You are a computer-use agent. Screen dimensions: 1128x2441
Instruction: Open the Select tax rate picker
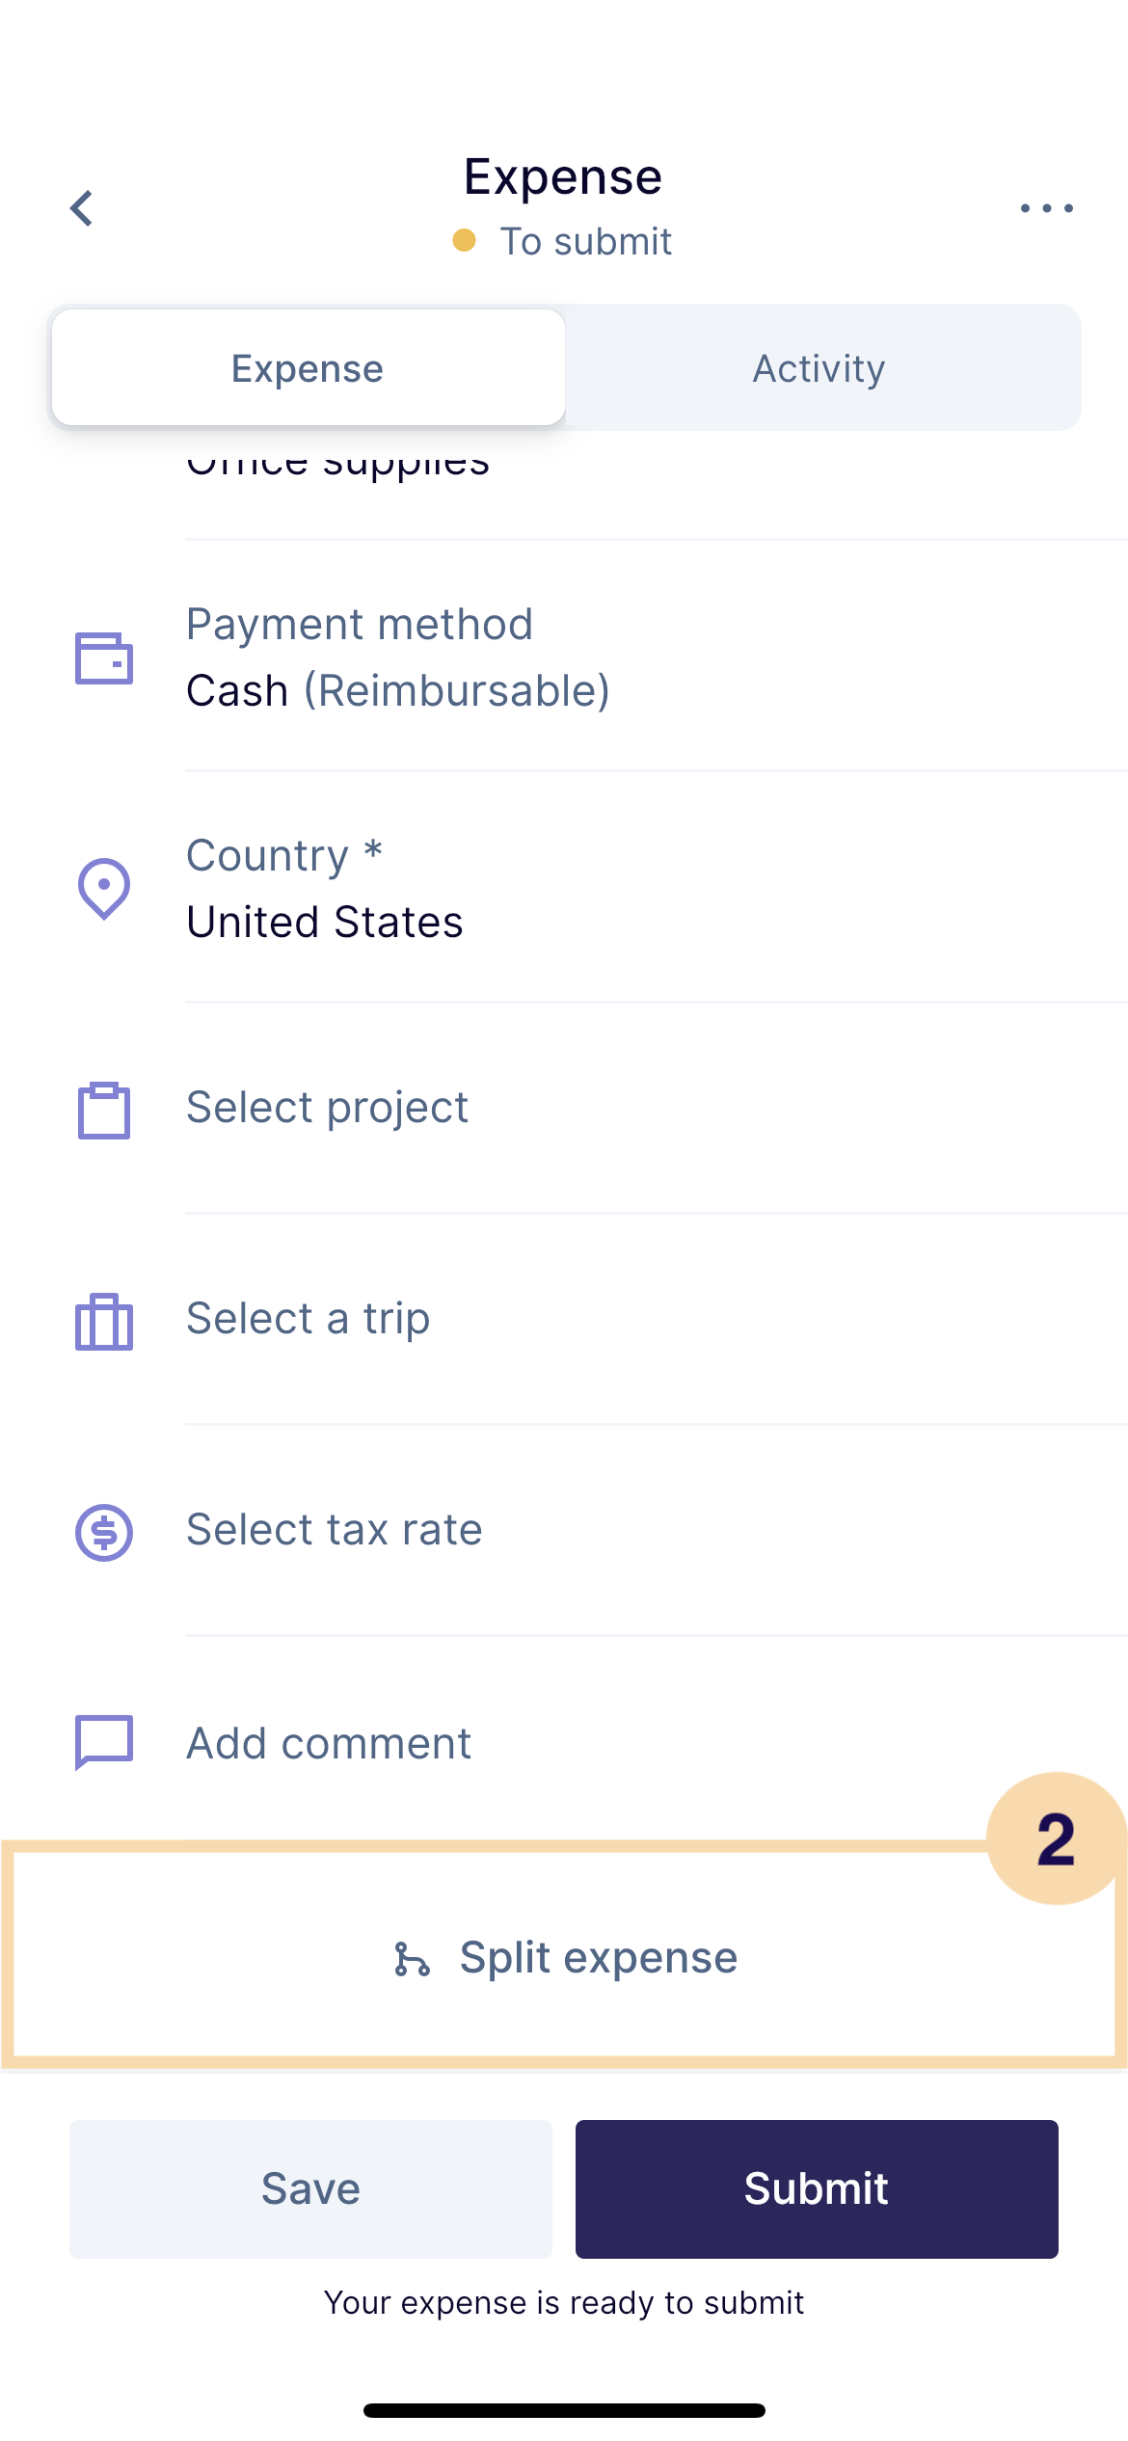coord(335,1530)
